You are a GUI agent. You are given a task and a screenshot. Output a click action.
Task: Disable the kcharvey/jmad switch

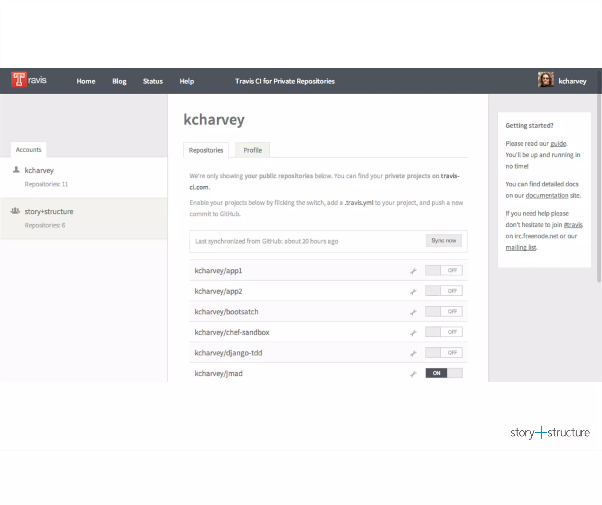(x=444, y=373)
